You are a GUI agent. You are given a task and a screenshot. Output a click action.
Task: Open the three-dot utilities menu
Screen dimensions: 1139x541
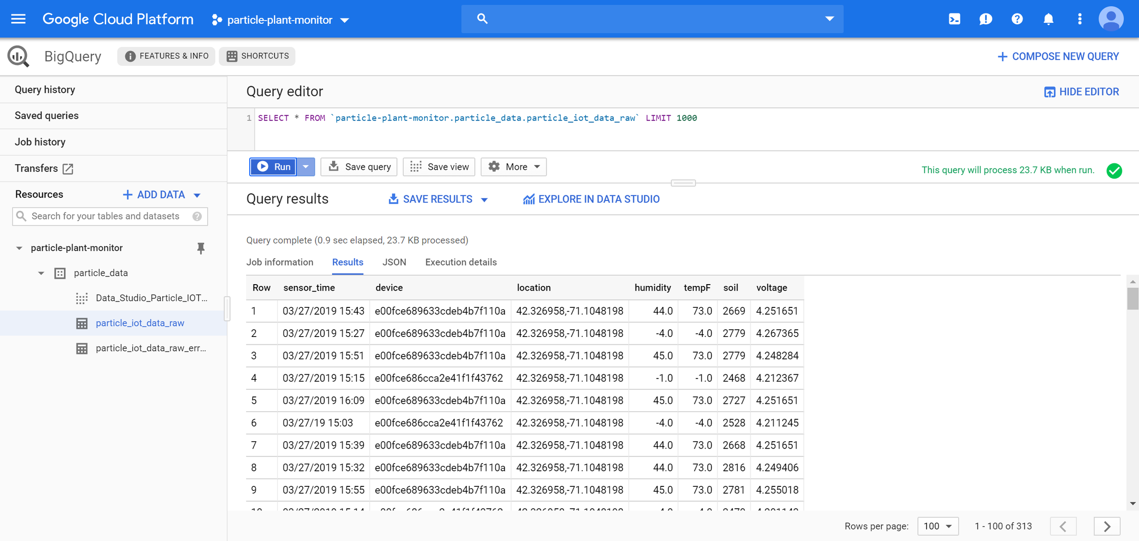coord(1079,19)
